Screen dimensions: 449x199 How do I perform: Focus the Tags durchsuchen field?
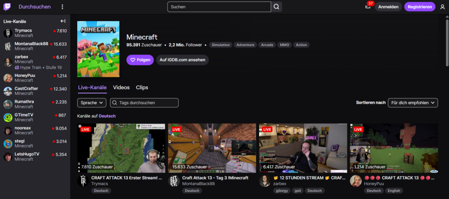[x=144, y=103]
